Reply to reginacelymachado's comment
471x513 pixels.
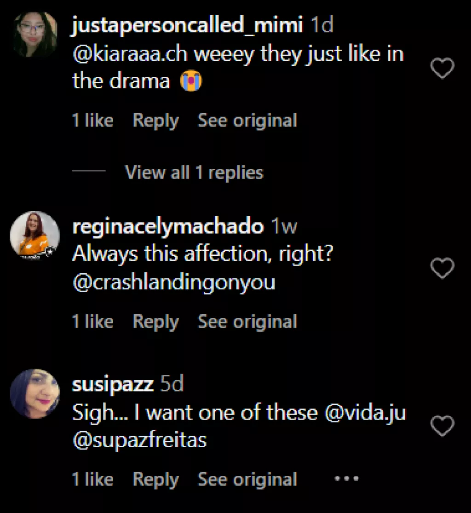pos(155,322)
